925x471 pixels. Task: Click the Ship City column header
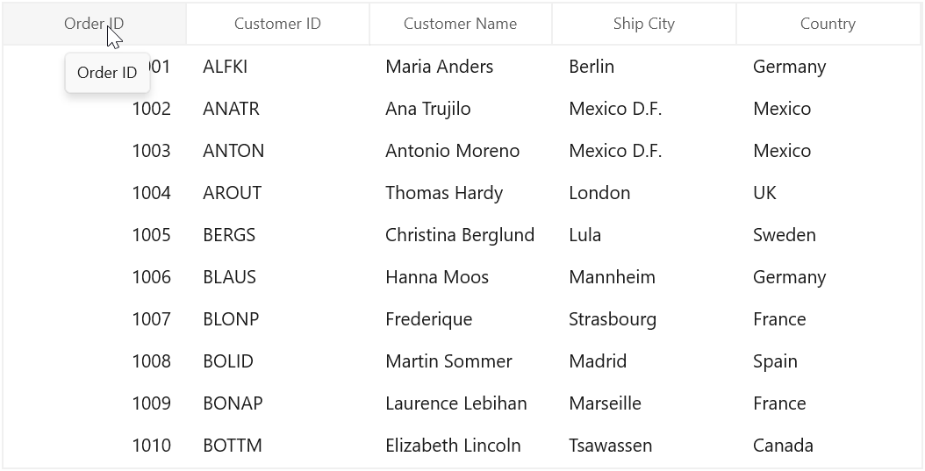(643, 24)
